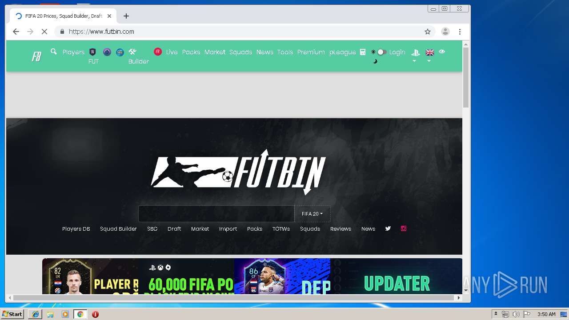
Task: Open News link below search
Action: coord(368,229)
